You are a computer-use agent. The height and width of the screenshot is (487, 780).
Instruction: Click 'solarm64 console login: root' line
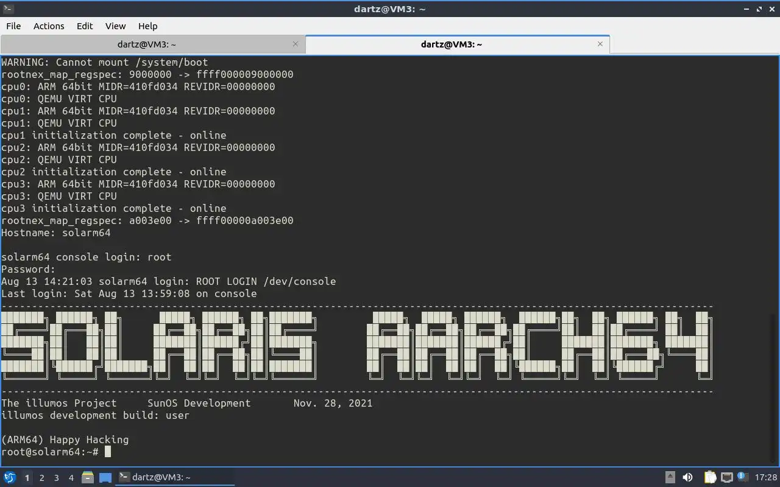click(x=87, y=257)
